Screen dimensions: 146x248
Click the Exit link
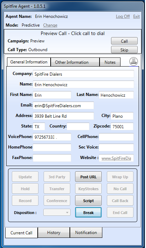point(136,16)
